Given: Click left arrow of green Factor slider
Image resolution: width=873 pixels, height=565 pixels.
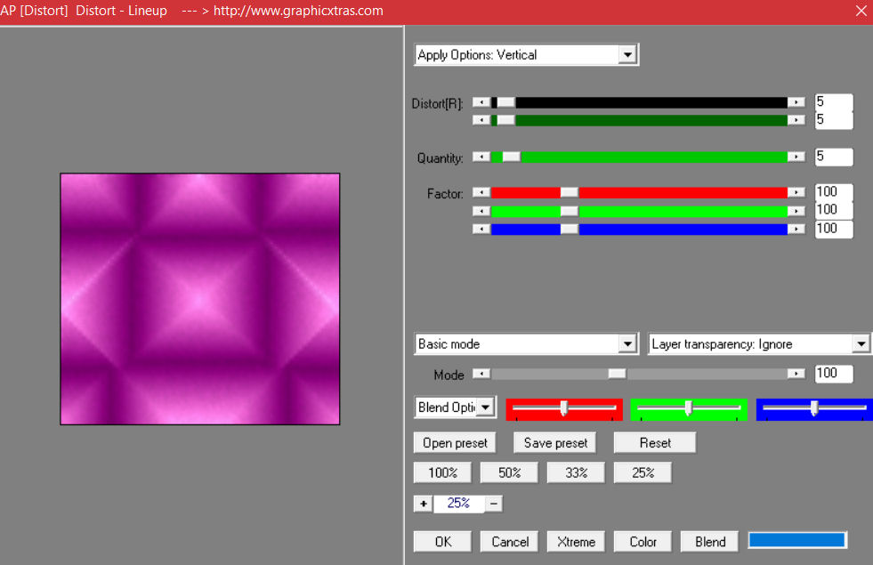Looking at the screenshot, I should pos(481,211).
